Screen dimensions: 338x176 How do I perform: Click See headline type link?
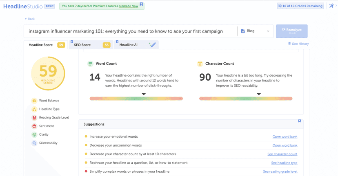click(x=284, y=163)
